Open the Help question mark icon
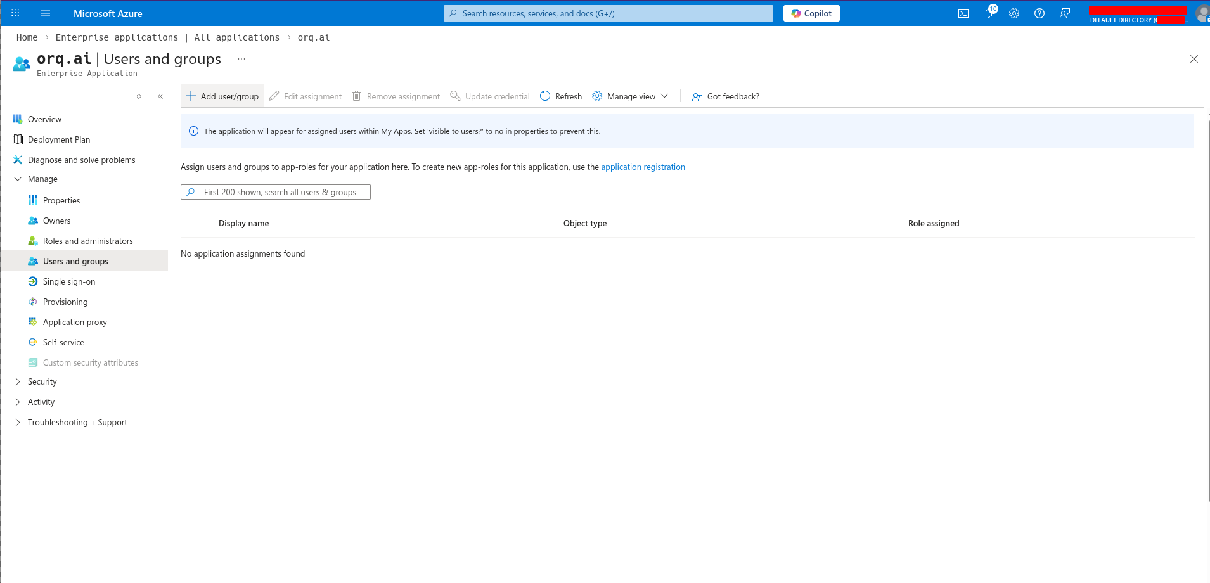The height and width of the screenshot is (583, 1210). 1039,13
